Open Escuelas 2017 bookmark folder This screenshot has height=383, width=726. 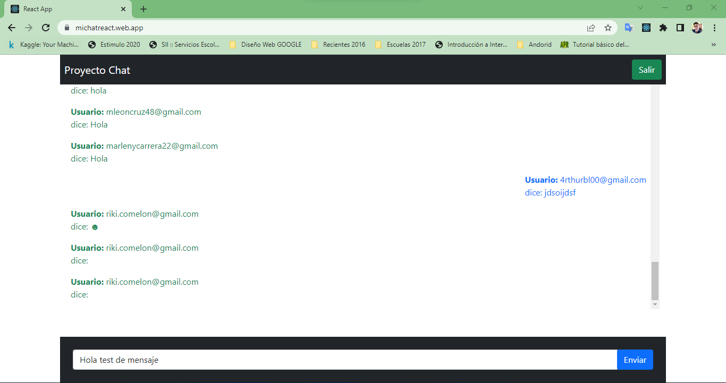(400, 45)
